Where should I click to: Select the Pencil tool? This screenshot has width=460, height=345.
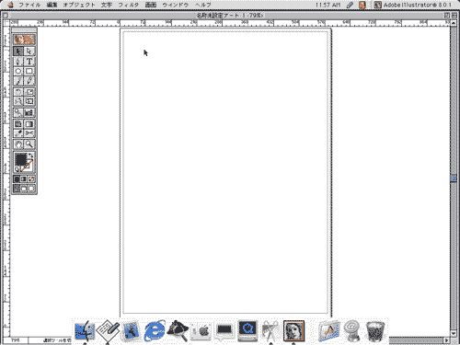29,81
